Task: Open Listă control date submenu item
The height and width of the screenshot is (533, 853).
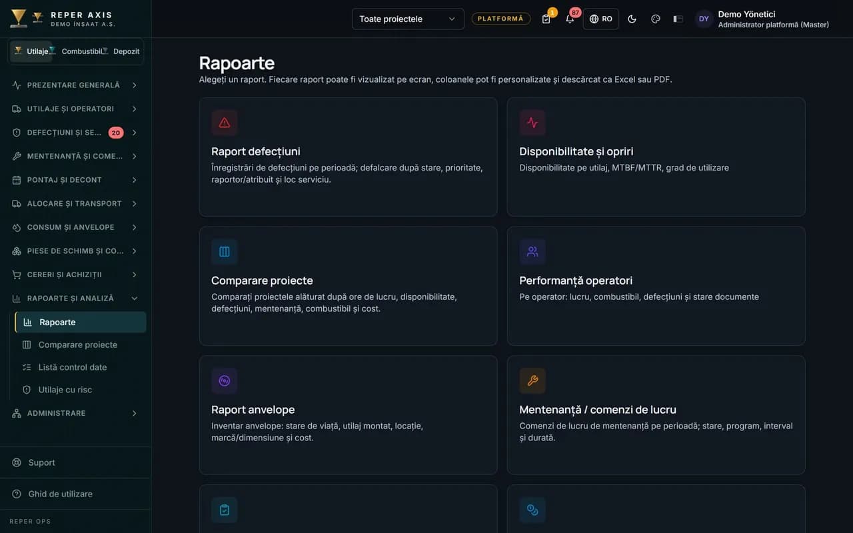Action: coord(81,367)
